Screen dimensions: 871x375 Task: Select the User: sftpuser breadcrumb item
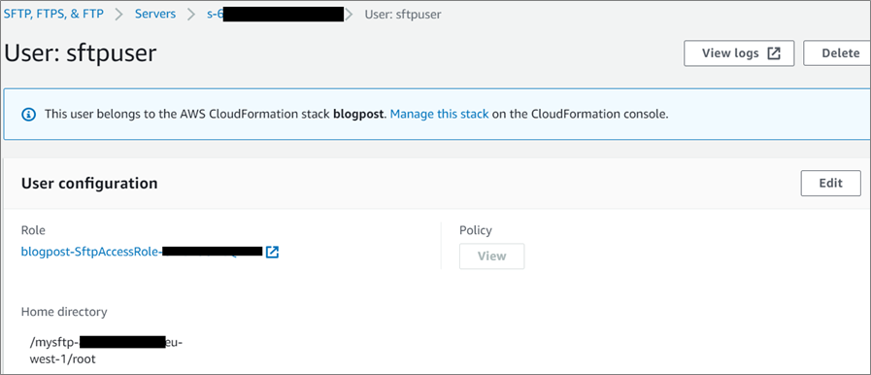click(x=403, y=15)
